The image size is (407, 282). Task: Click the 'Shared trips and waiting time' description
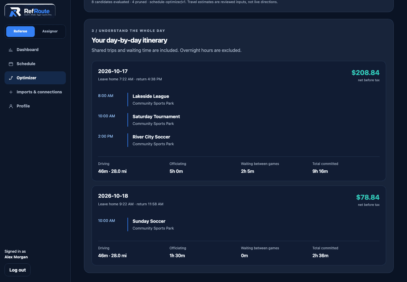(166, 50)
